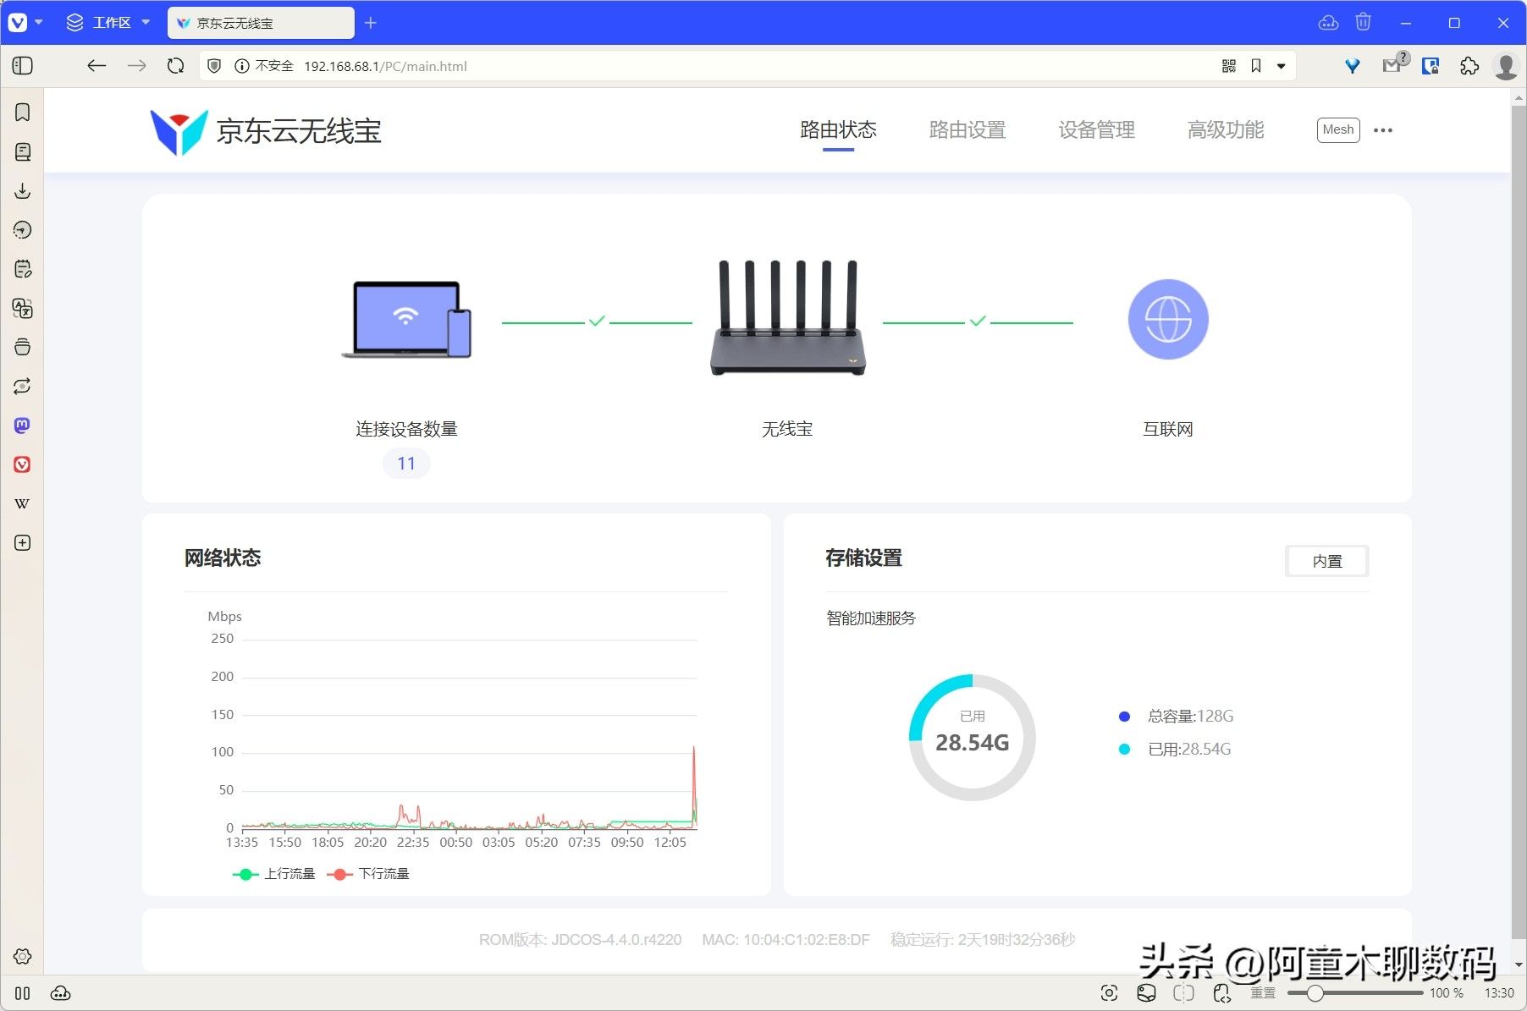Pause the break mode icon

coord(23,993)
